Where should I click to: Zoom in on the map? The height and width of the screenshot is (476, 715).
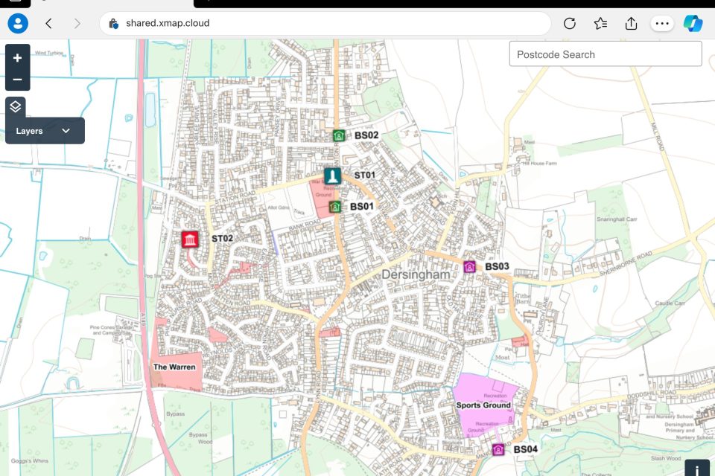coord(17,58)
